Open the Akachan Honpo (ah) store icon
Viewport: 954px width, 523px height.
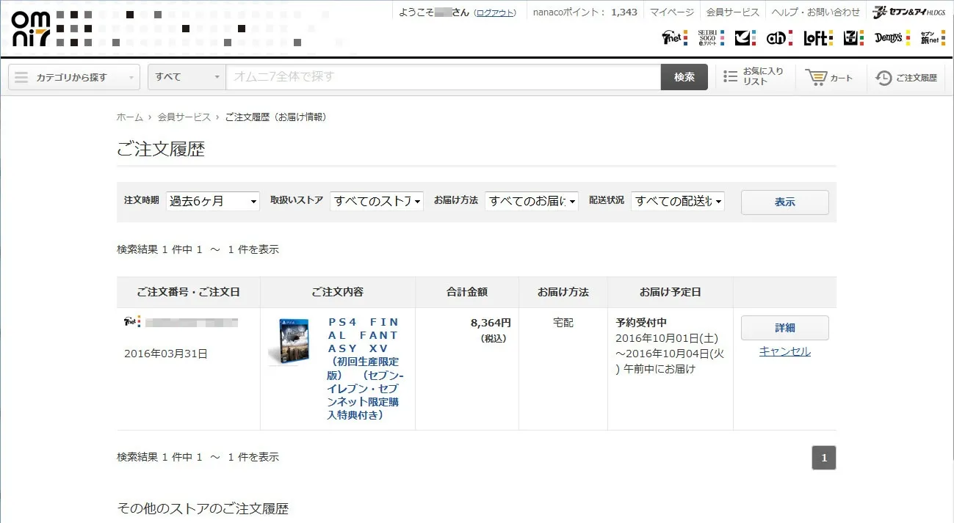pos(779,37)
